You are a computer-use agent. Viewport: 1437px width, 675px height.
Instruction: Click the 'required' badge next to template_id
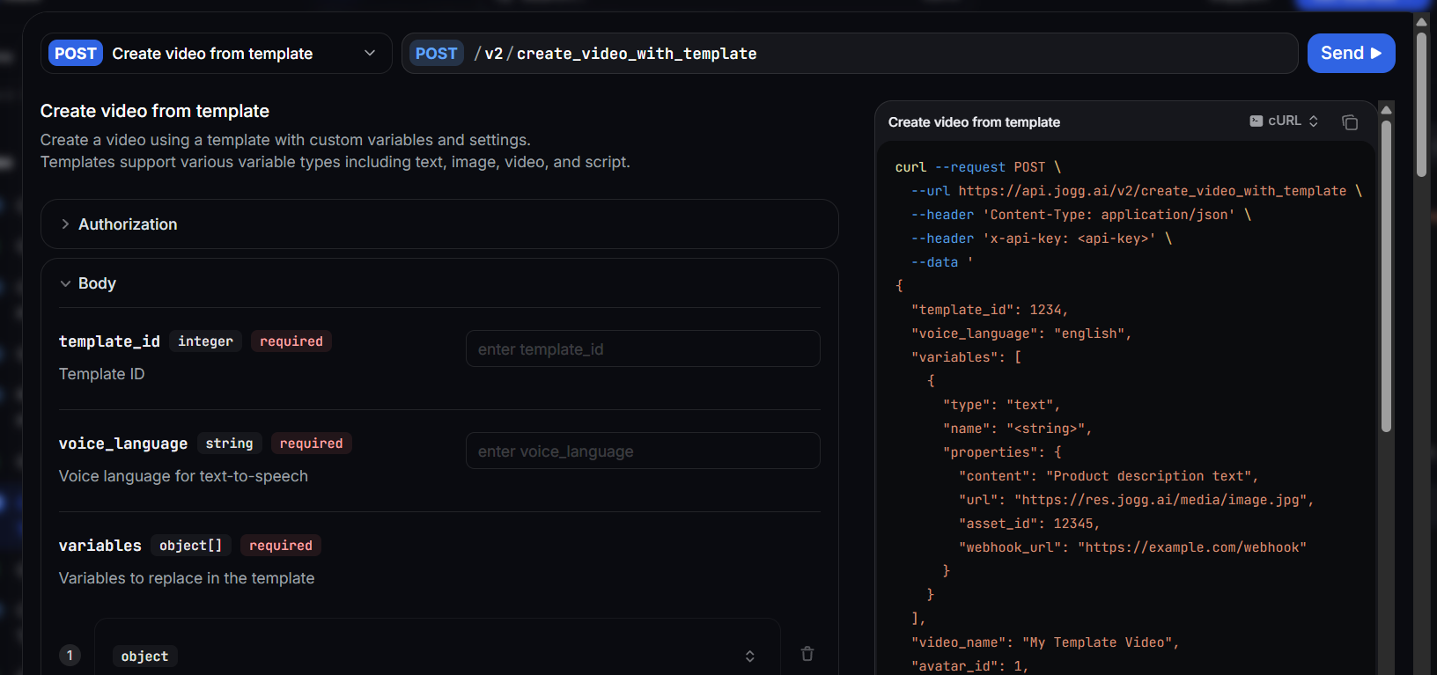[291, 341]
